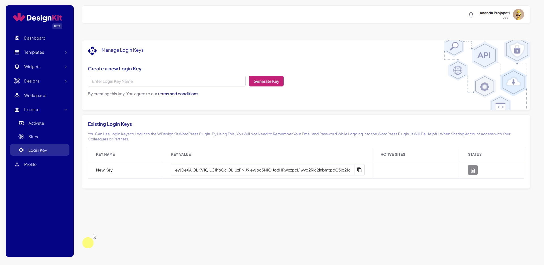544x265 pixels.
Task: Copy the New Key value
Action: [359, 170]
